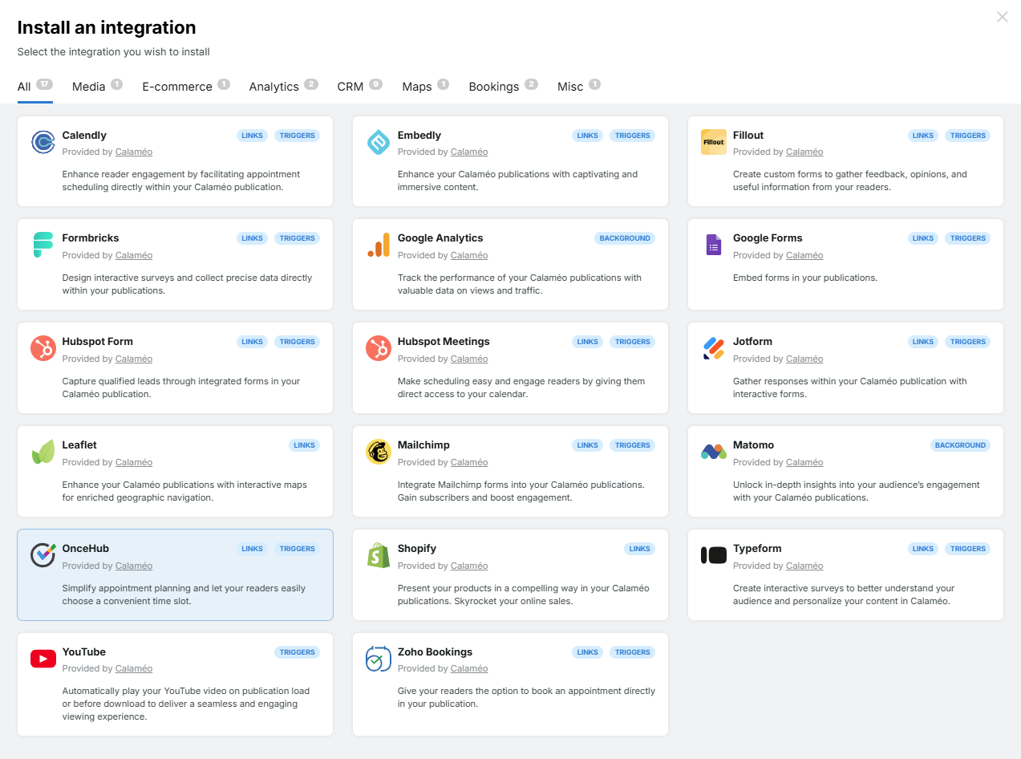Viewport: 1021px width, 759px height.
Task: Click "Embed forms in your publications." description
Action: click(x=805, y=278)
